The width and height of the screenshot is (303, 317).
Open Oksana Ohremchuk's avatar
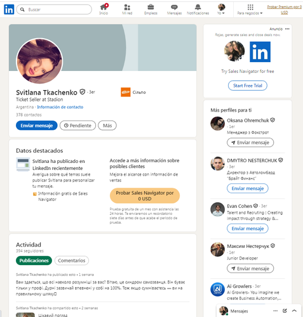pos(217,124)
